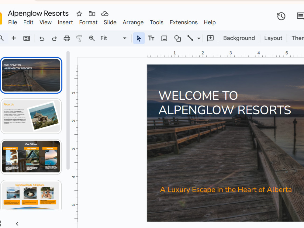Select the Line tool
Viewport: 304px width, 228px height.
pyautogui.click(x=190, y=38)
